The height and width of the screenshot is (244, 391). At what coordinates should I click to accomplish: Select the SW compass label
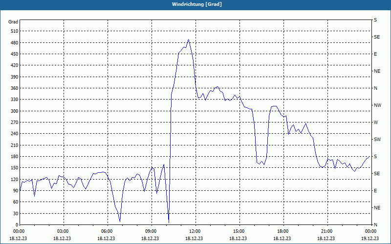coord(377,140)
